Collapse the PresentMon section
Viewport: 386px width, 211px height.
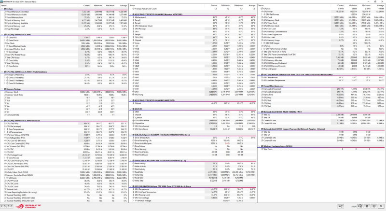(259, 86)
